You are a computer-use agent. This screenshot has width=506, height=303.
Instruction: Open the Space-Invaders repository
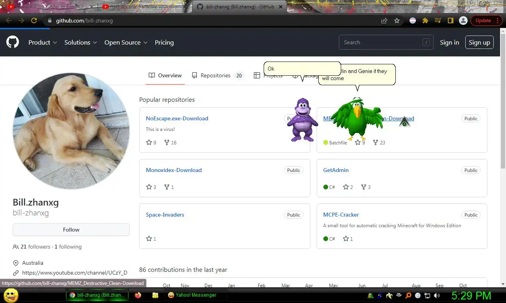(165, 215)
